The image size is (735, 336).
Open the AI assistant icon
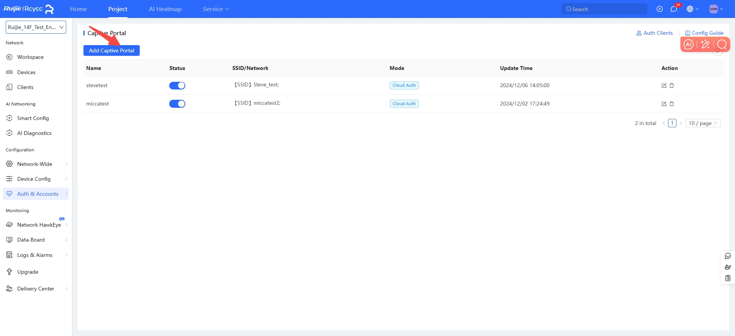click(688, 45)
